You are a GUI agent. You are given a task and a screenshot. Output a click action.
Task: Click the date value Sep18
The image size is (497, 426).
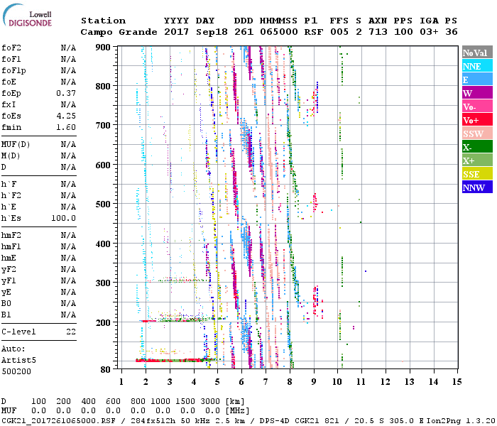click(212, 33)
